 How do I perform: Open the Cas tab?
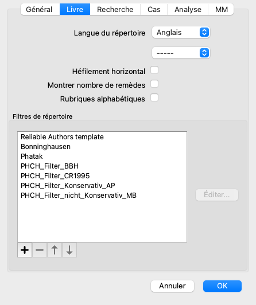coord(154,9)
